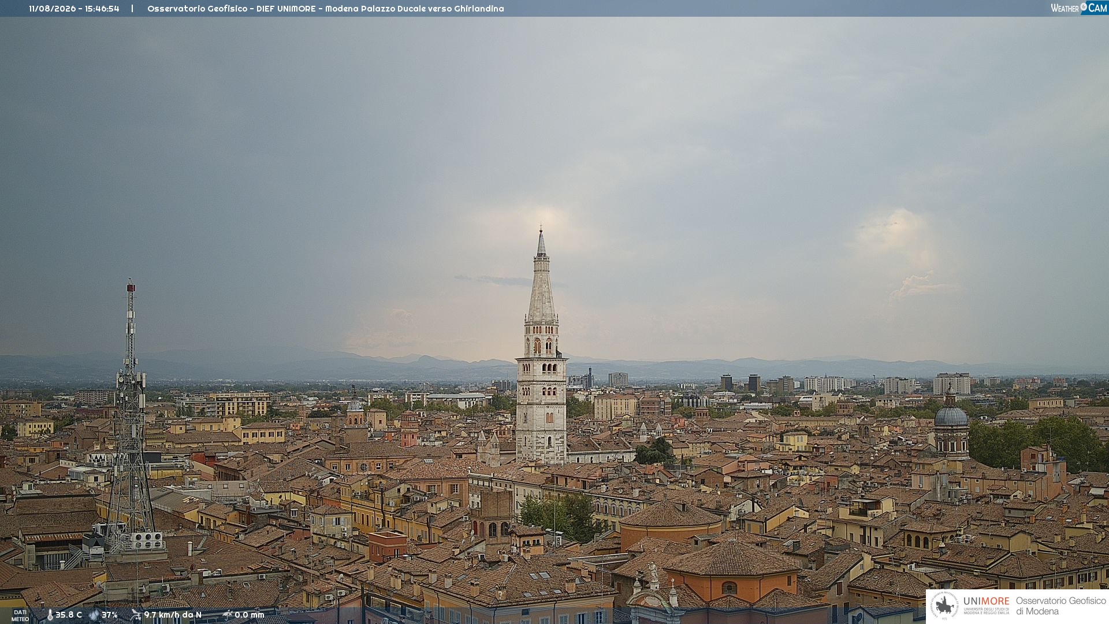Click the DATI METEO label

(20, 615)
